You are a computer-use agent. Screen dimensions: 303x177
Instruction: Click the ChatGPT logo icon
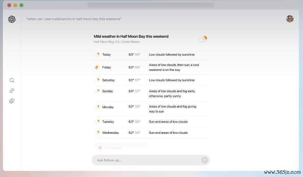pos(12,19)
